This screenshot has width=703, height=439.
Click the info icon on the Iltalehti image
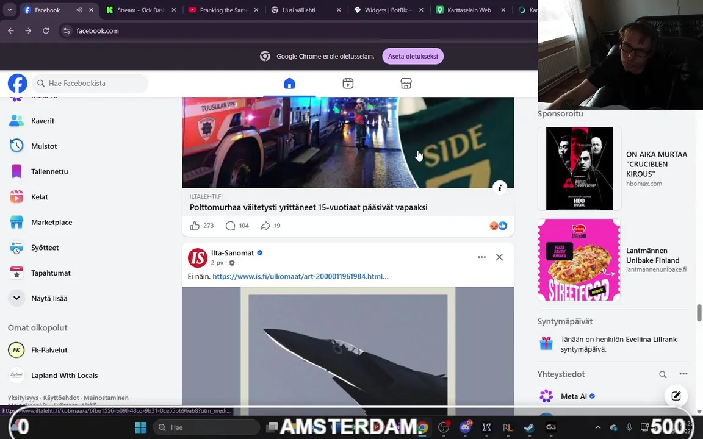click(x=499, y=188)
